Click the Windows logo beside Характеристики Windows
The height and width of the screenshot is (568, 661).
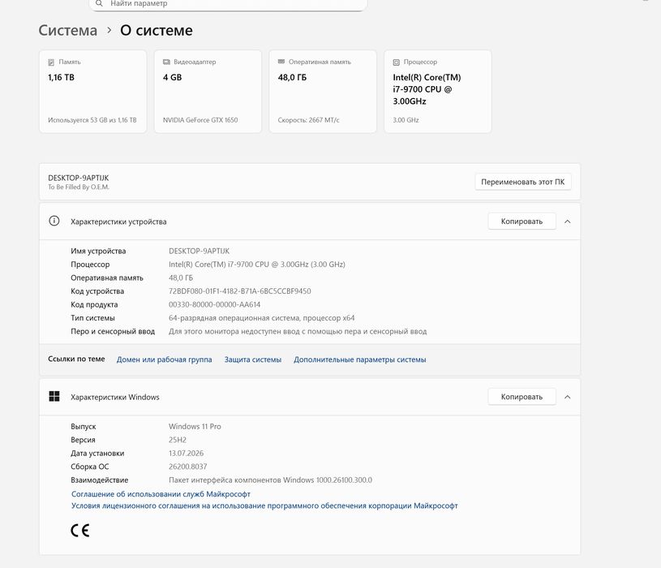coord(54,396)
